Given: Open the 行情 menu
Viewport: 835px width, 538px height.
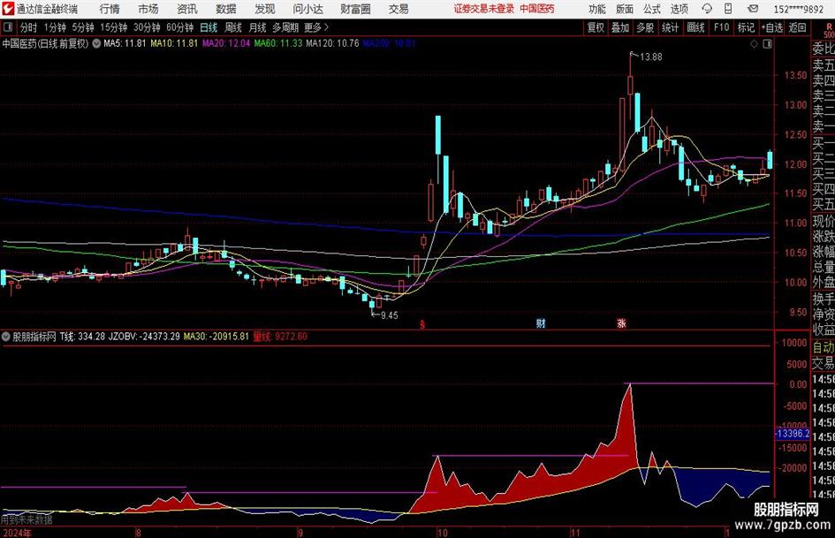Looking at the screenshot, I should [110, 9].
